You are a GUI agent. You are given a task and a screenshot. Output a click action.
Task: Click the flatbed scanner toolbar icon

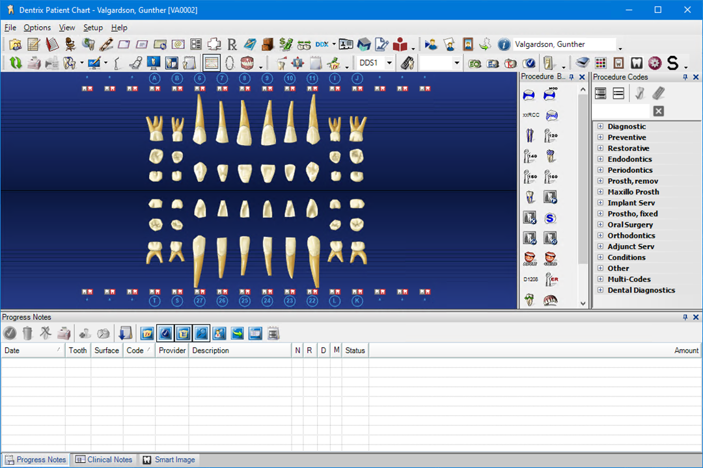tap(582, 63)
